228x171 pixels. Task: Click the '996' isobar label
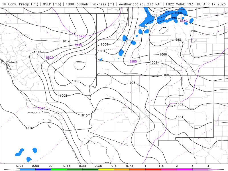click(x=193, y=31)
